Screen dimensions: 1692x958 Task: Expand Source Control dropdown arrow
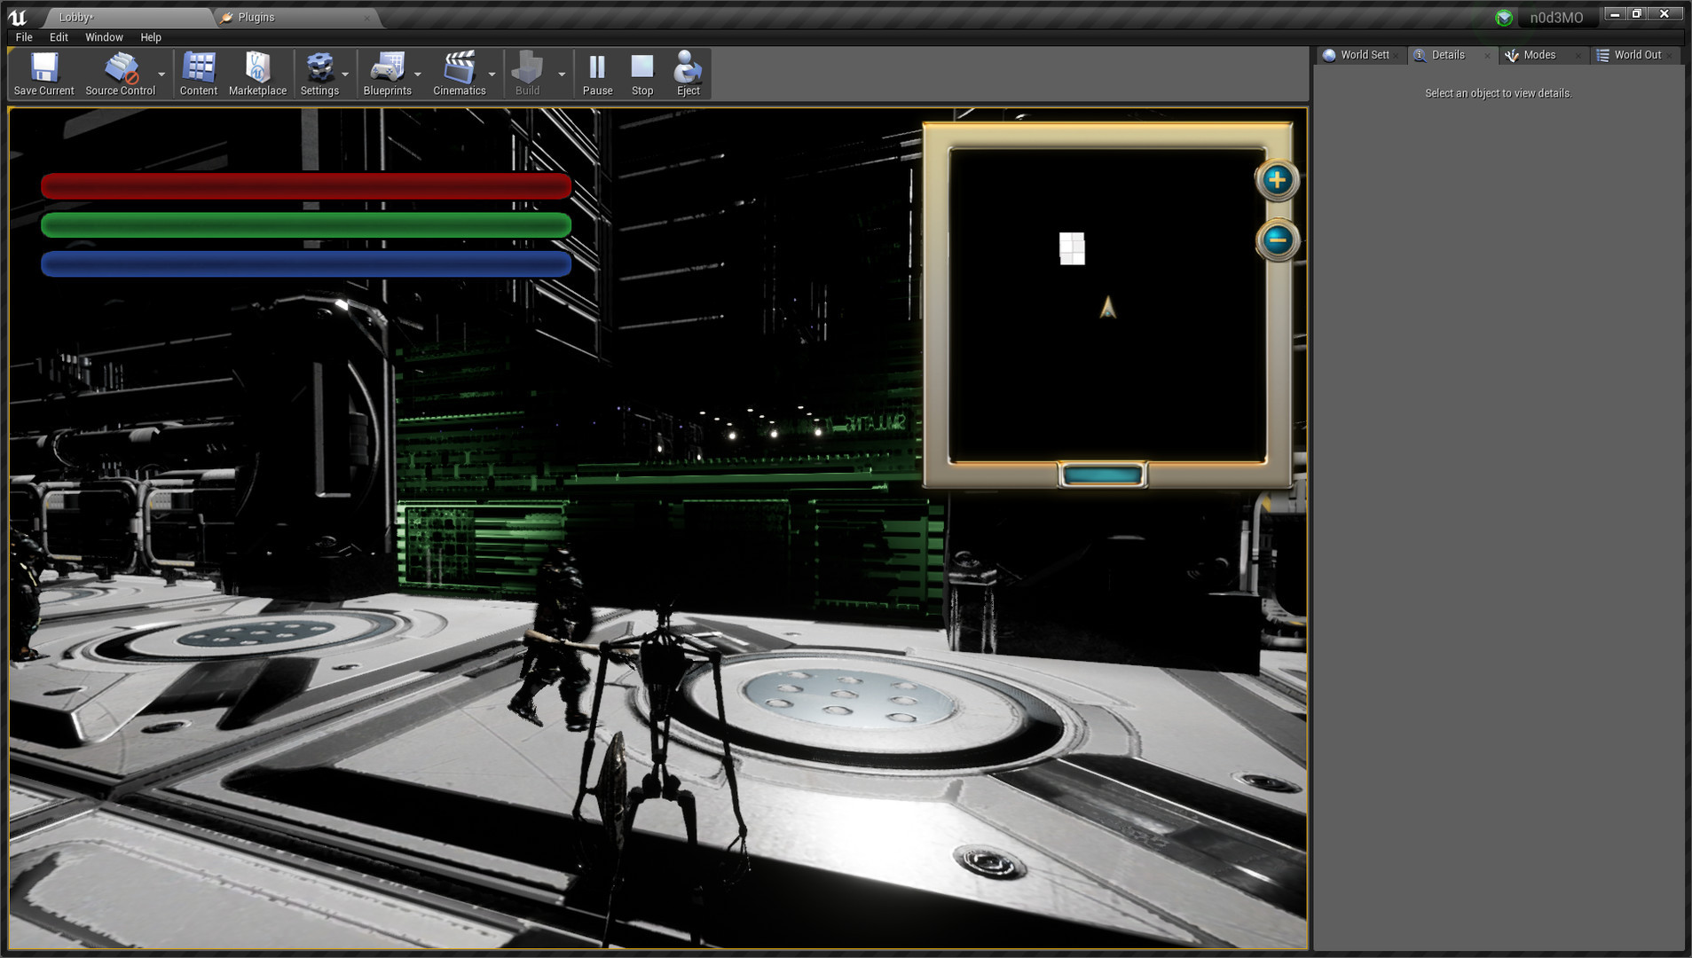(x=161, y=75)
